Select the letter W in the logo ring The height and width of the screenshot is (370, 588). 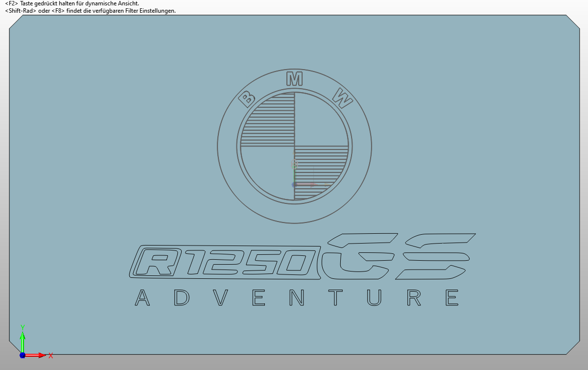[x=342, y=98]
